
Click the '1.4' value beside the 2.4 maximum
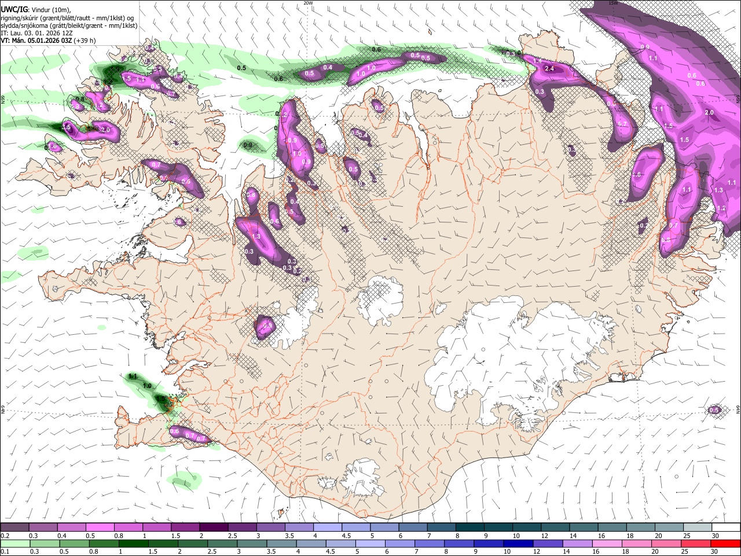(x=537, y=61)
